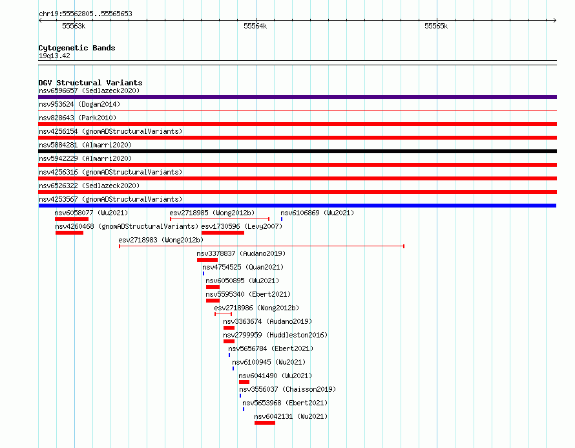Click the DGV Structural Variants track title
The height and width of the screenshot is (448, 575).
[x=90, y=83]
